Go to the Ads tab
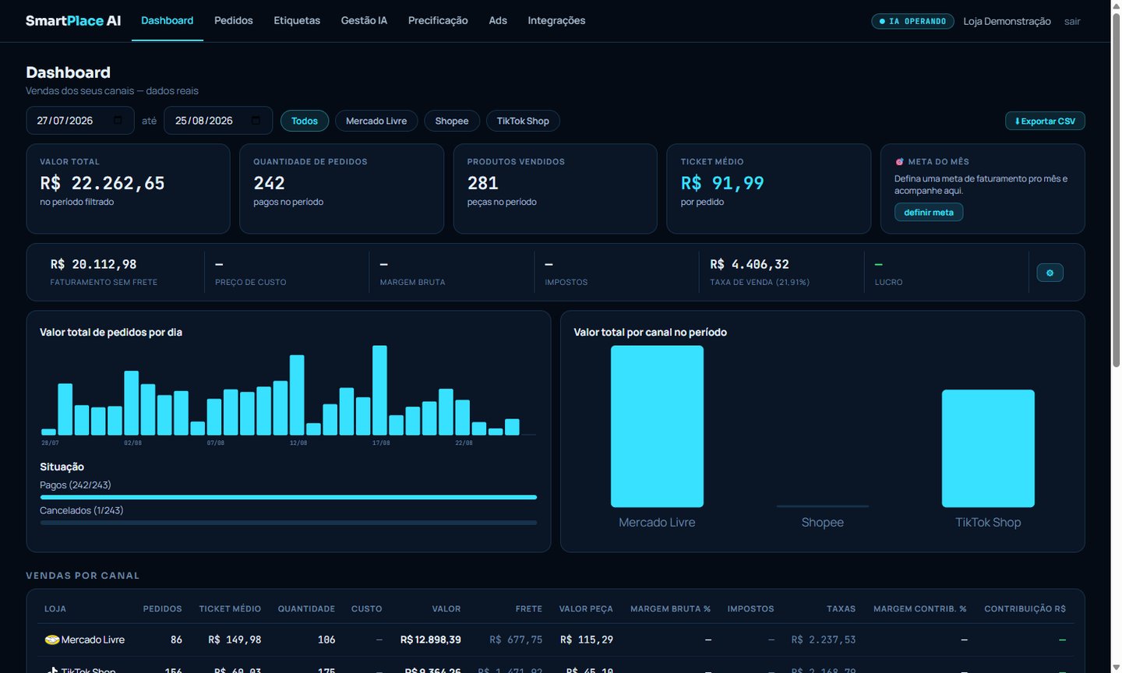 tap(498, 20)
